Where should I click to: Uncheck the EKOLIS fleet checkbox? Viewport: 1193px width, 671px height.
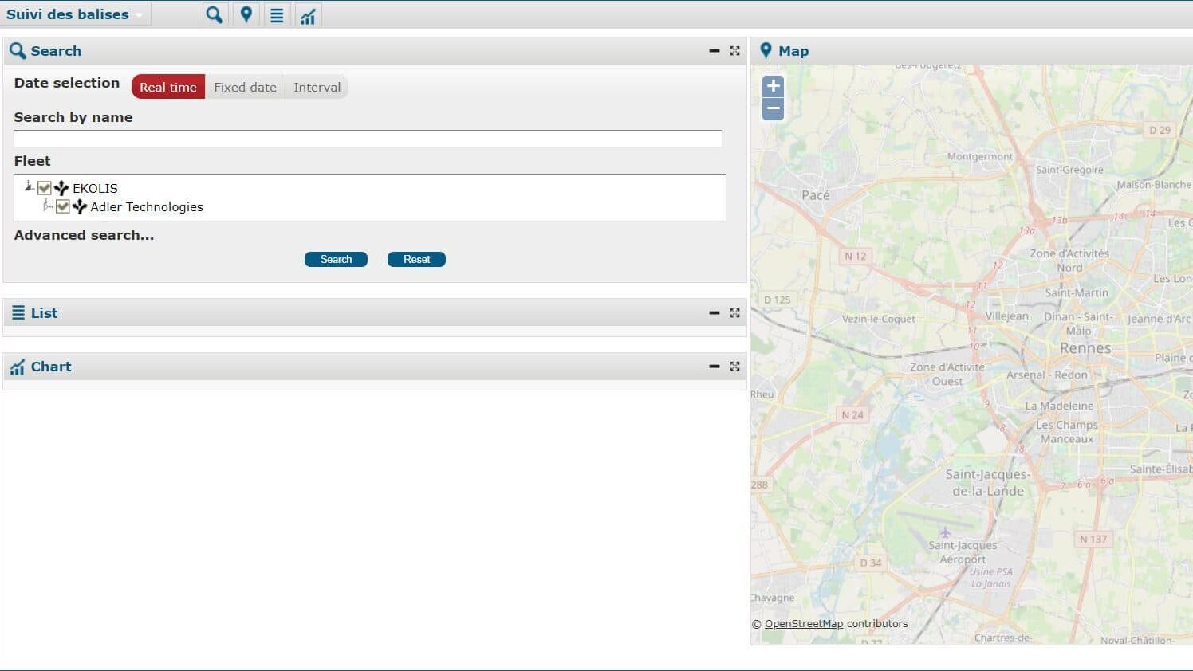tap(45, 188)
